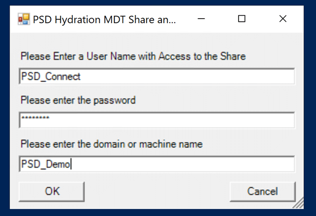
Task: Minimize the PSD Hydration dialog window
Action: pos(201,19)
